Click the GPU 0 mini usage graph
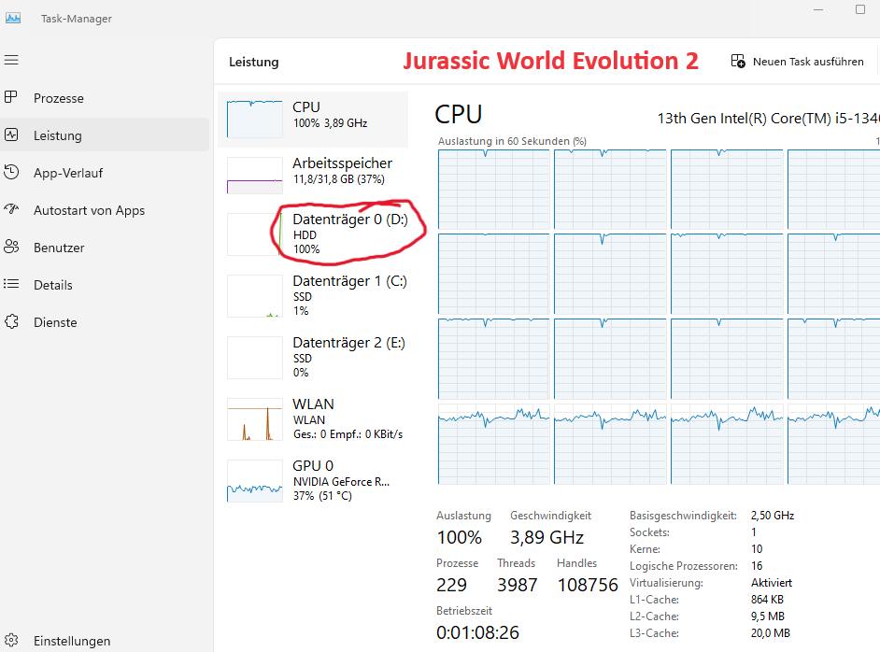The width and height of the screenshot is (880, 652). pyautogui.click(x=255, y=481)
